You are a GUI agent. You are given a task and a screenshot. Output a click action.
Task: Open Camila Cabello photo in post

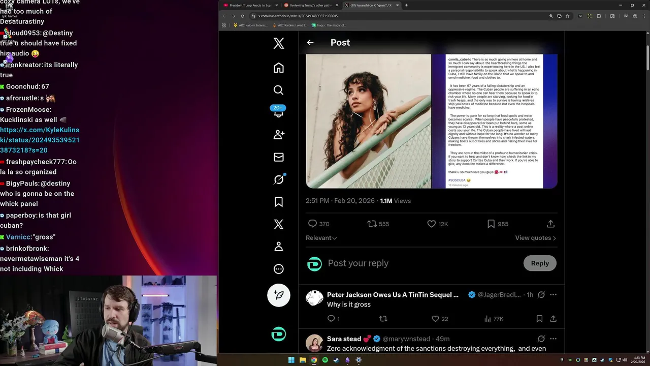[x=368, y=121]
